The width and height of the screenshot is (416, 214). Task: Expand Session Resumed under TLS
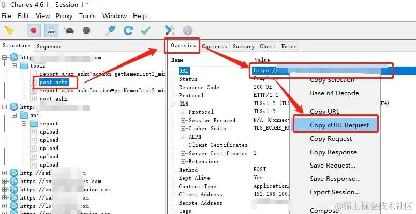pyautogui.click(x=183, y=120)
